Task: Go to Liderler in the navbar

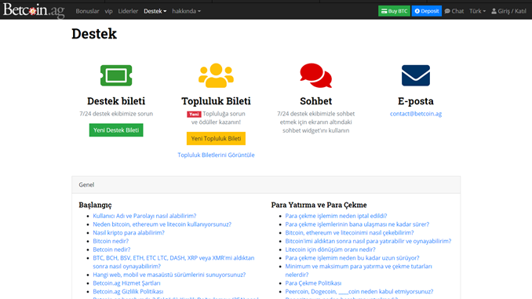Action: click(x=128, y=11)
